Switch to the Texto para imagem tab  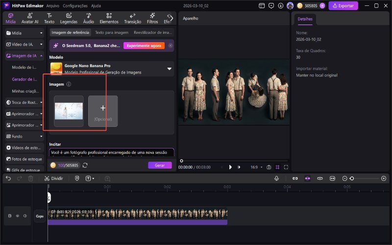[x=112, y=32]
